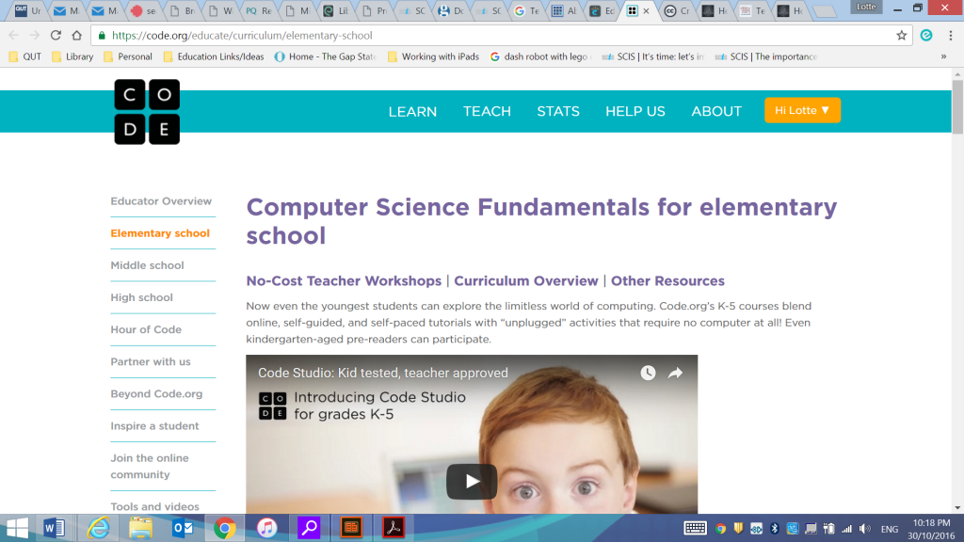Go to the browser home page icon
Image resolution: width=964 pixels, height=542 pixels.
(x=77, y=36)
